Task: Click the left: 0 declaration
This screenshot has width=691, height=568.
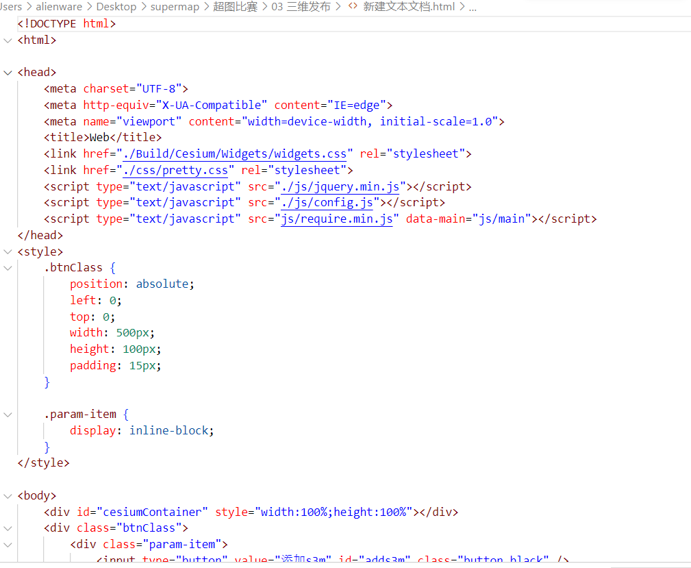Action: [x=96, y=301]
